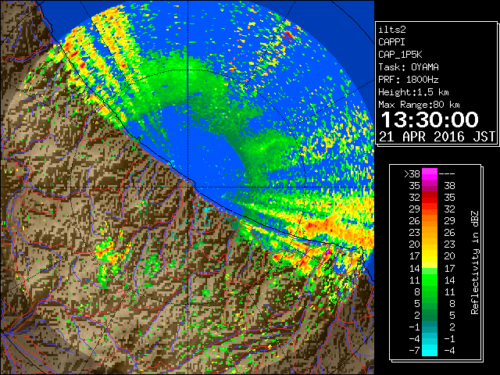Click the 'Height:1.5 km' line
Viewport: 500px width, 375px height.
(413, 92)
